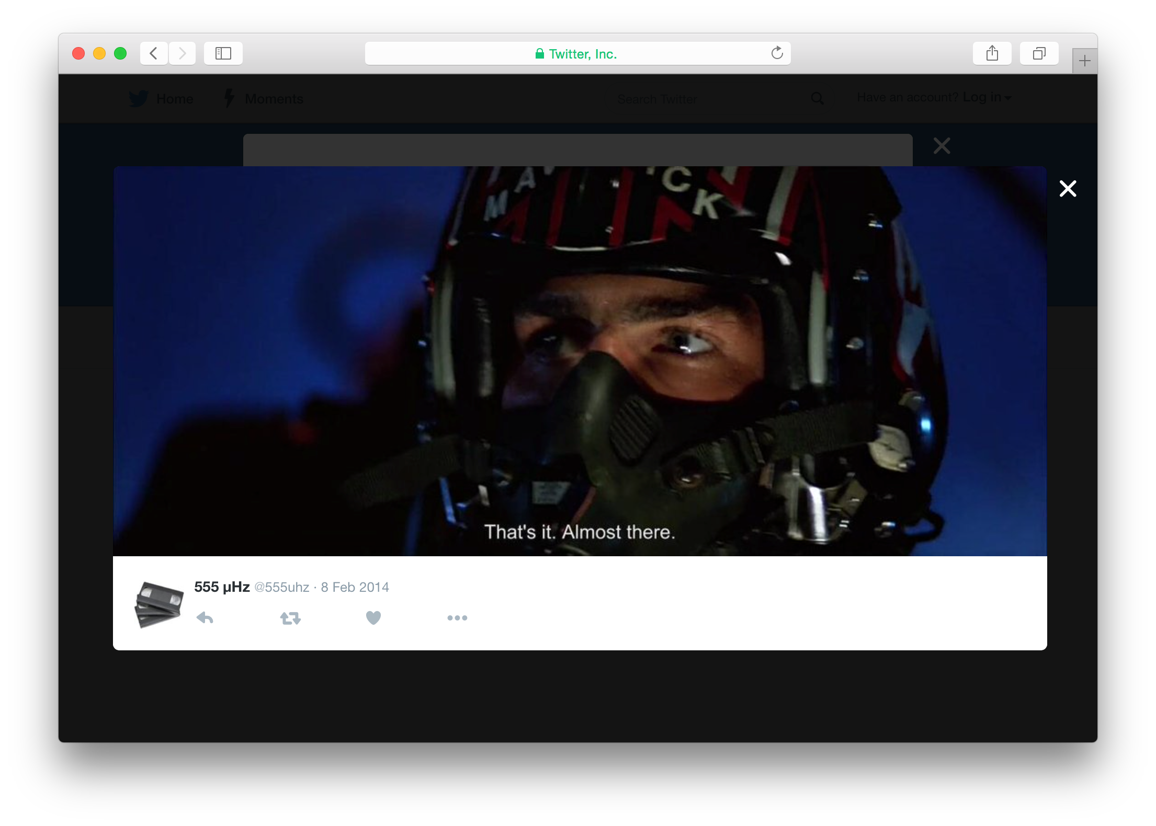The height and width of the screenshot is (826, 1156).
Task: Close the photo viewer with white X
Action: pos(1068,189)
